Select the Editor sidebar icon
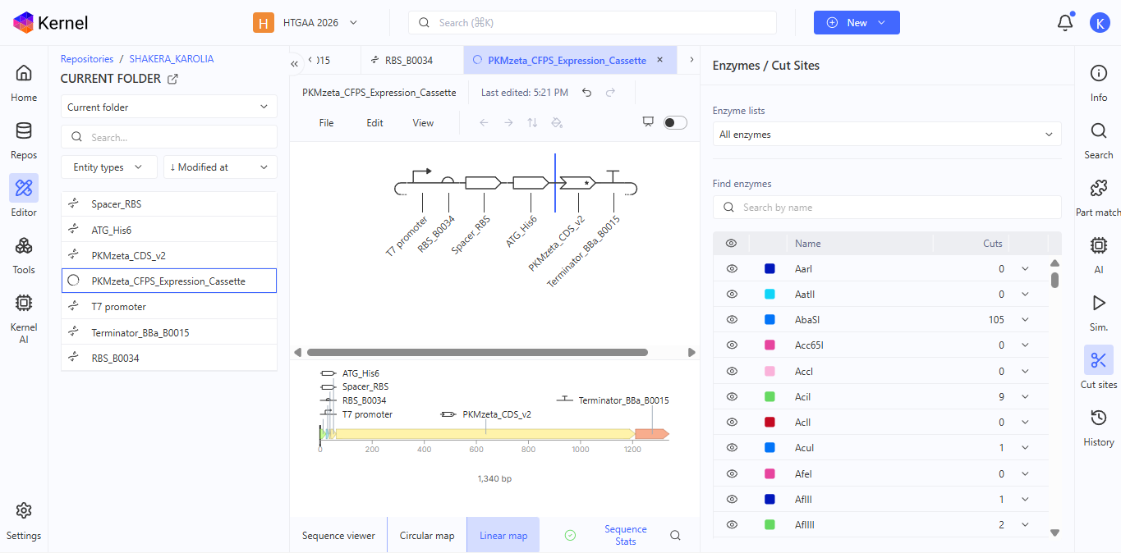The width and height of the screenshot is (1121, 553). coord(24,188)
